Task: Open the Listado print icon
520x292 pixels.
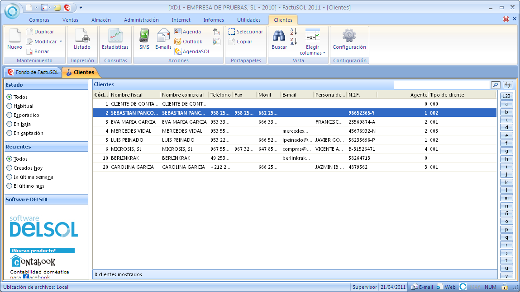Action: pyautogui.click(x=82, y=37)
